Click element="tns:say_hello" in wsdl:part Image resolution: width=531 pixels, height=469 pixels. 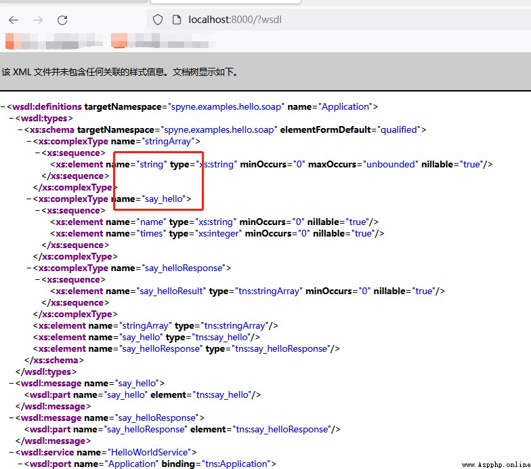[206, 394]
